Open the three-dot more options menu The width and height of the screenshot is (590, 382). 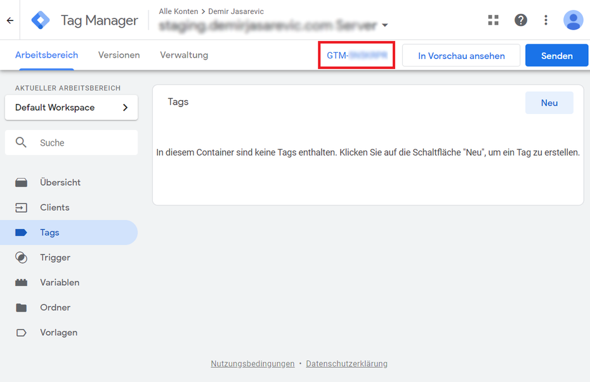546,20
